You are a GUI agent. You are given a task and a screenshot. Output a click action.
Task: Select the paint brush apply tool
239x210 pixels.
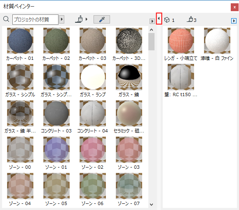[x=79, y=19]
